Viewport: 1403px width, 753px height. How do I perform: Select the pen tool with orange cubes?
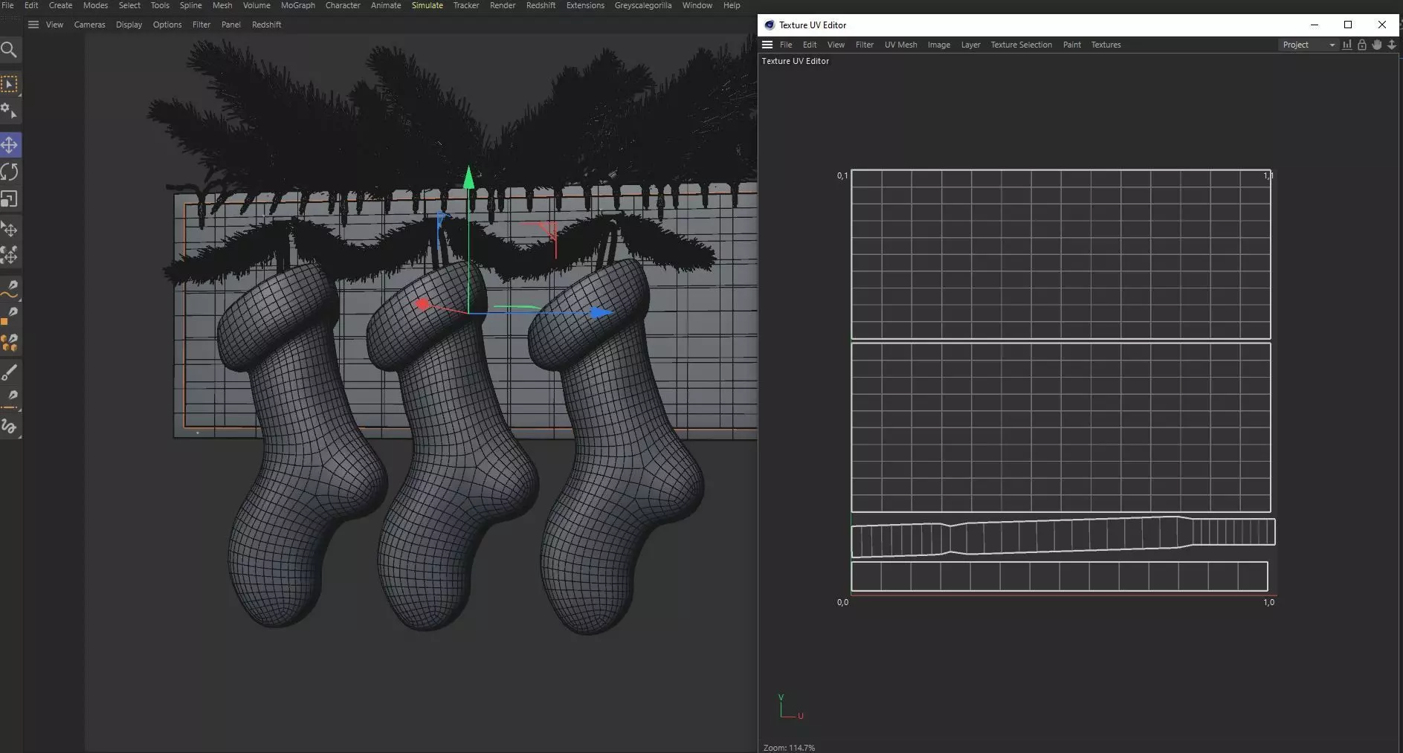9,343
